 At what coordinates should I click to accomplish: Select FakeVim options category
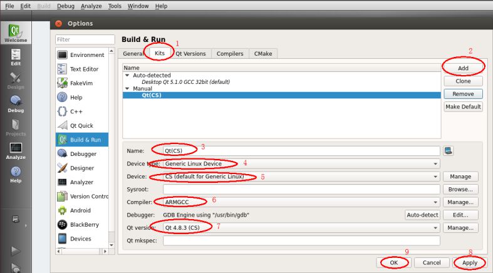point(82,83)
